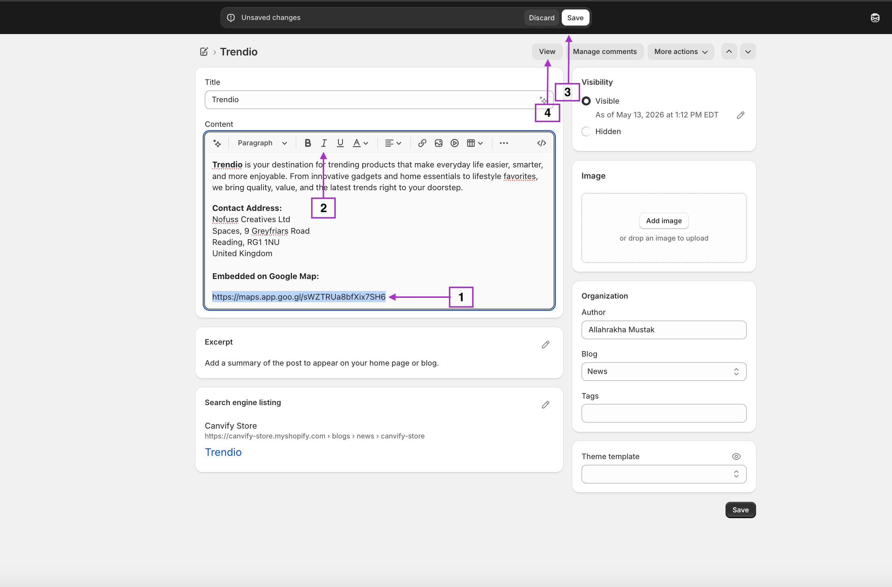Image resolution: width=892 pixels, height=587 pixels.
Task: Click into the Title input field
Action: pyautogui.click(x=379, y=100)
